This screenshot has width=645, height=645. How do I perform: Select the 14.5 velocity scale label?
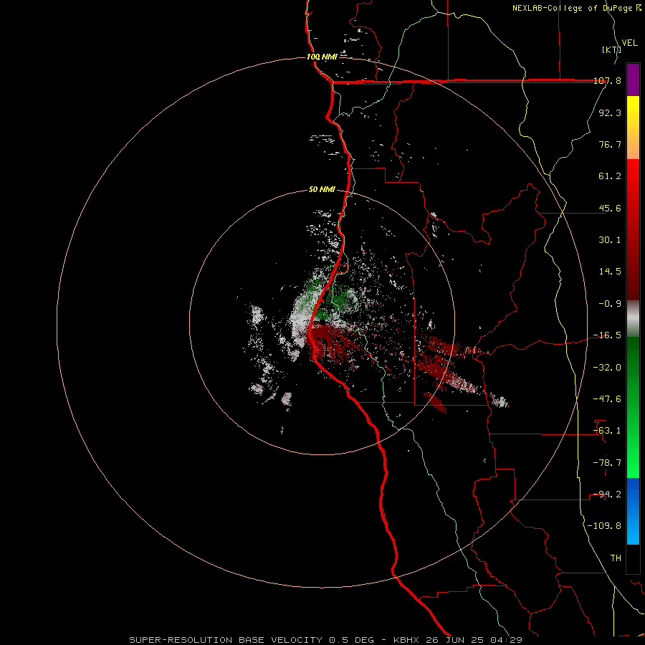tap(610, 272)
